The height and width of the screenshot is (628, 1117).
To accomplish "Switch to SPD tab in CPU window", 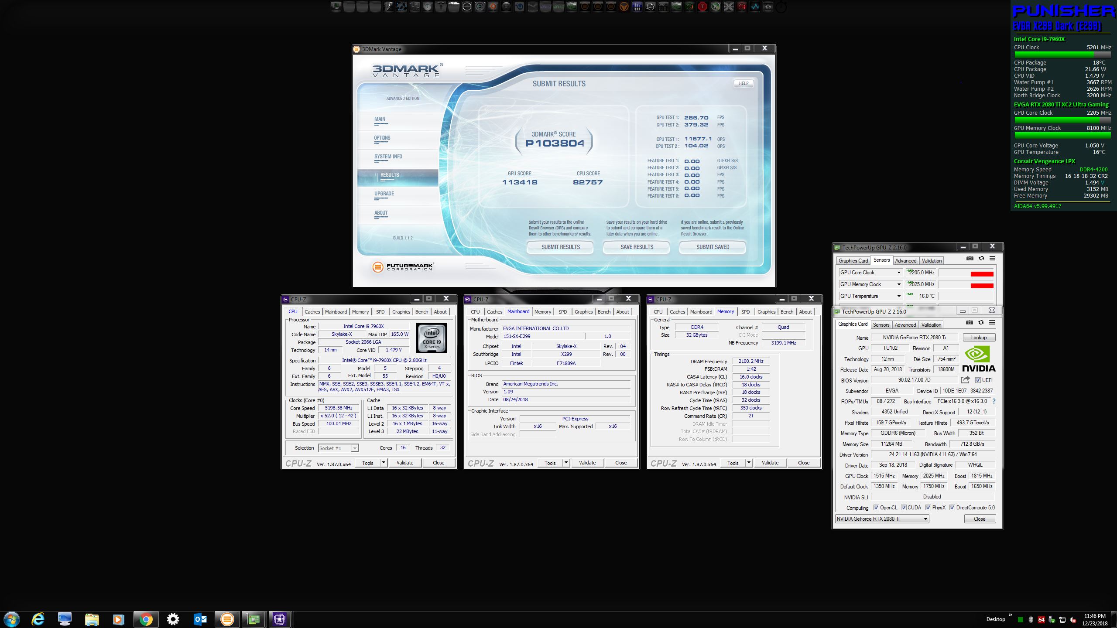I will (x=380, y=312).
